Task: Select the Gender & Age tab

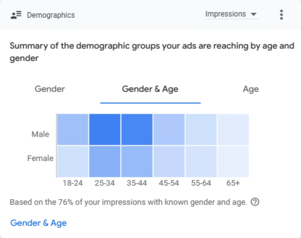Action: (x=150, y=89)
